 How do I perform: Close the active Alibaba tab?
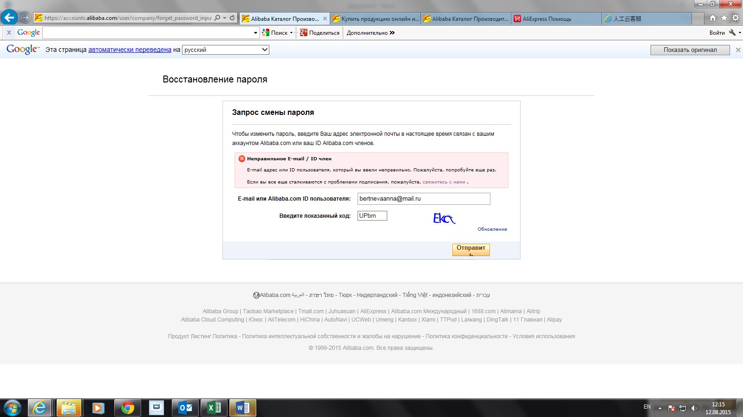click(325, 19)
